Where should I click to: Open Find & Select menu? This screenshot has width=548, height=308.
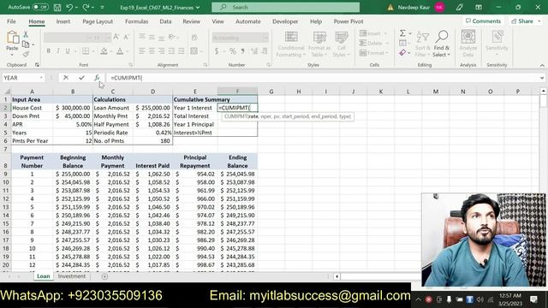tap(442, 44)
